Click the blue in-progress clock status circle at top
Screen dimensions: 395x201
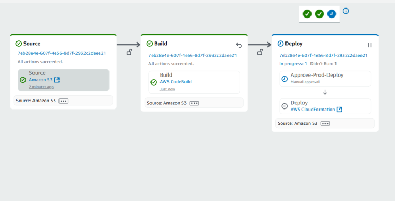click(332, 14)
